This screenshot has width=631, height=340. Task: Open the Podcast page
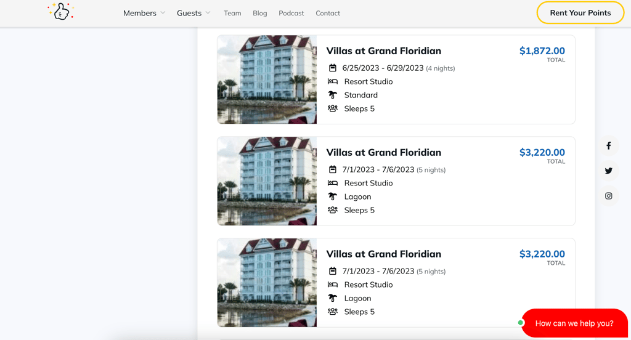[x=291, y=13]
